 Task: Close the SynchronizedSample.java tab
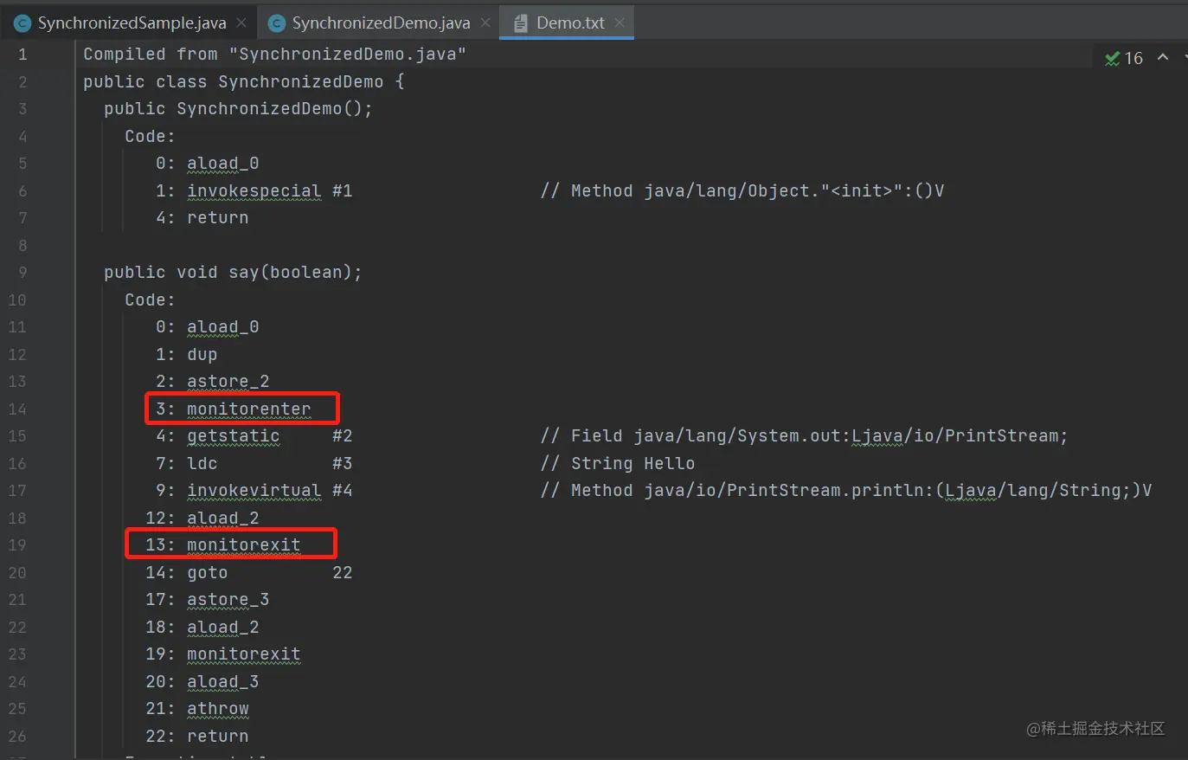pos(241,23)
